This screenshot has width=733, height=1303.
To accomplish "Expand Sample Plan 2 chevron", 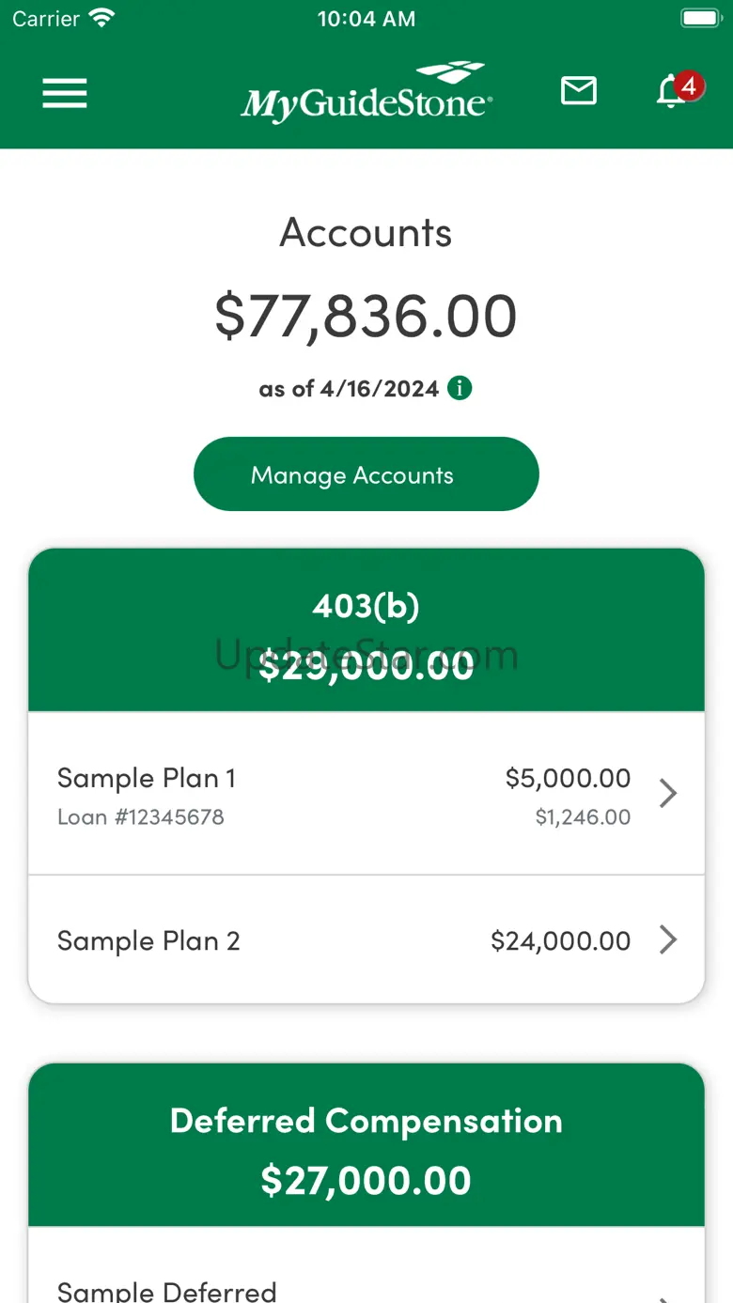I will [667, 939].
